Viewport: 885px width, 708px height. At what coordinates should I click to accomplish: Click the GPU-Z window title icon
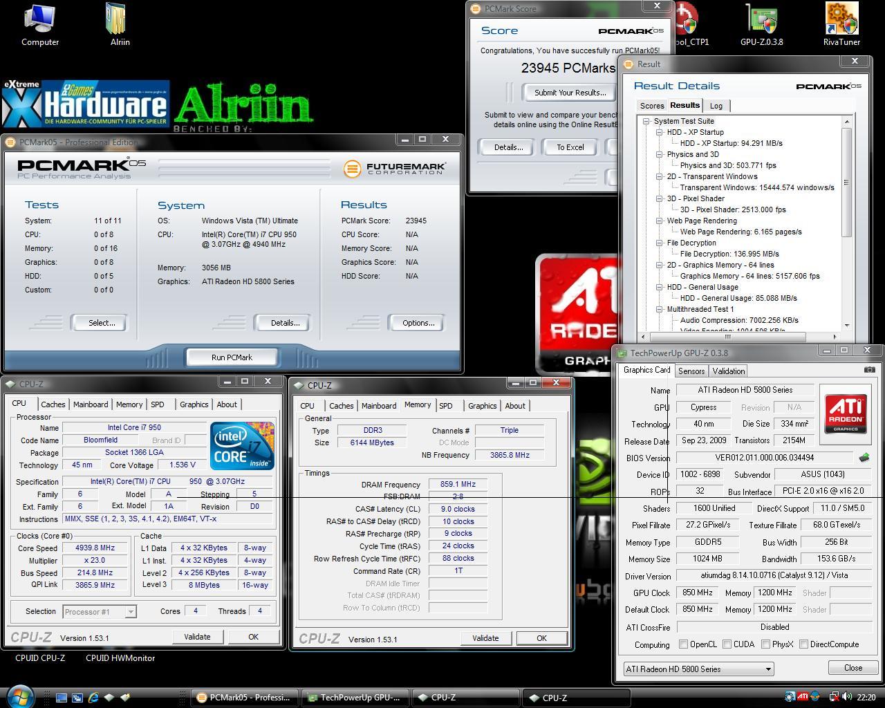[x=622, y=353]
